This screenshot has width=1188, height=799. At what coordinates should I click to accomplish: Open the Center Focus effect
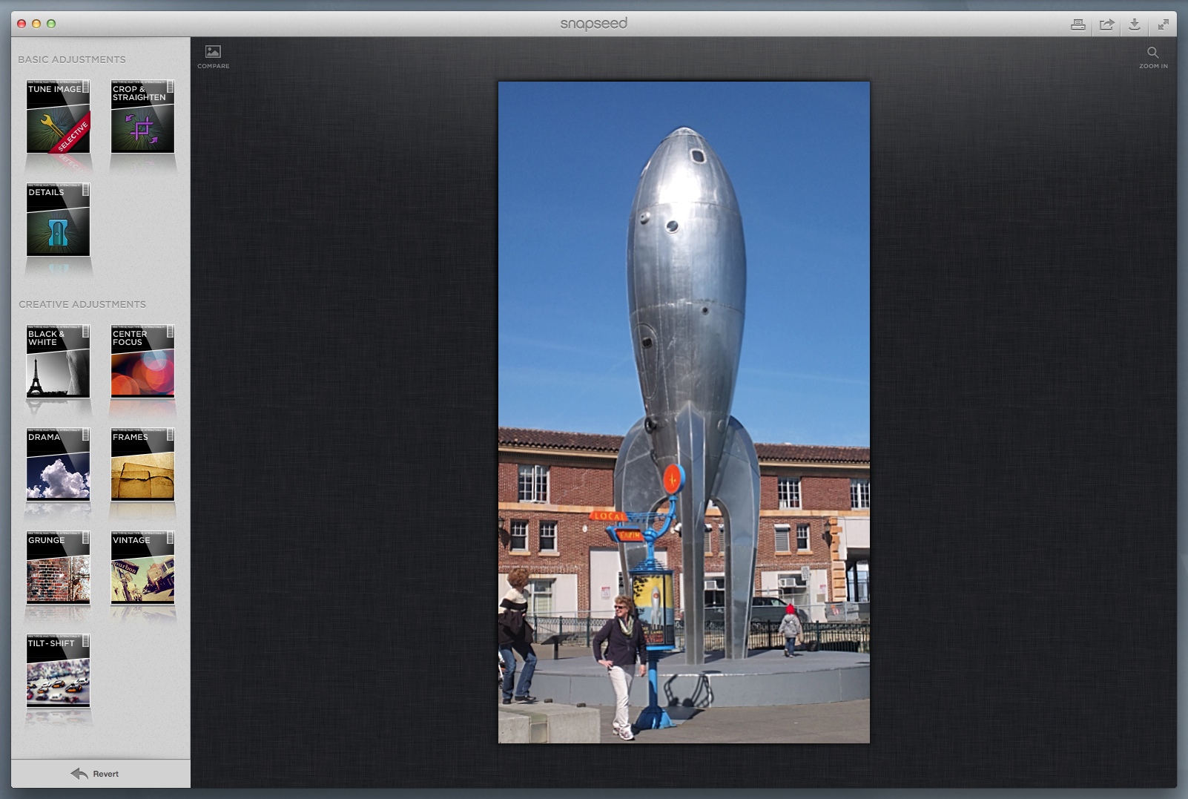142,361
